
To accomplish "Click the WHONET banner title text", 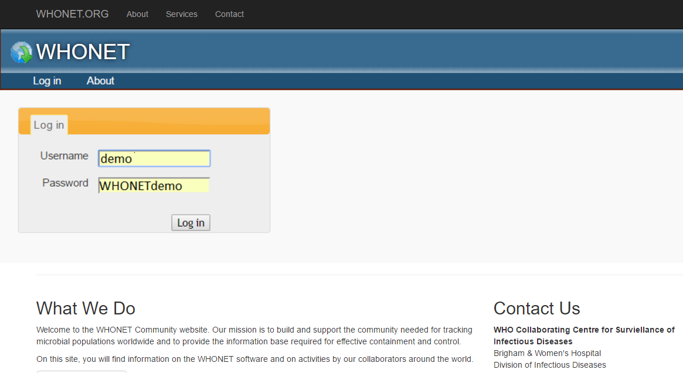I will (x=83, y=52).
